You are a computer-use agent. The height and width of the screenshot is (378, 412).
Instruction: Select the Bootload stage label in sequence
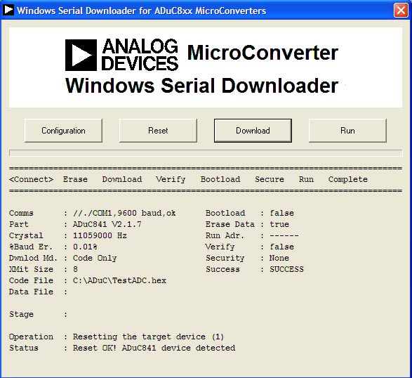[x=220, y=179]
